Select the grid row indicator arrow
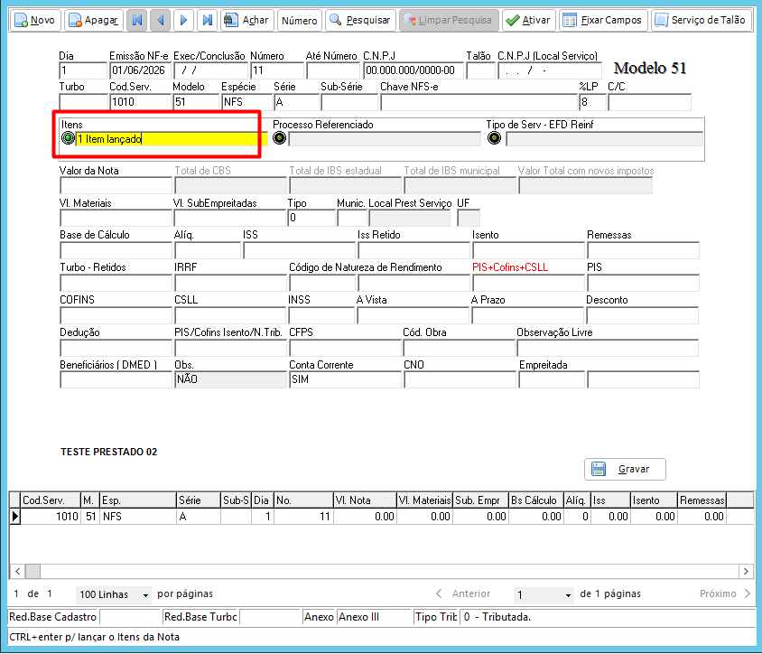Screen dimensions: 762x654 (x=15, y=517)
